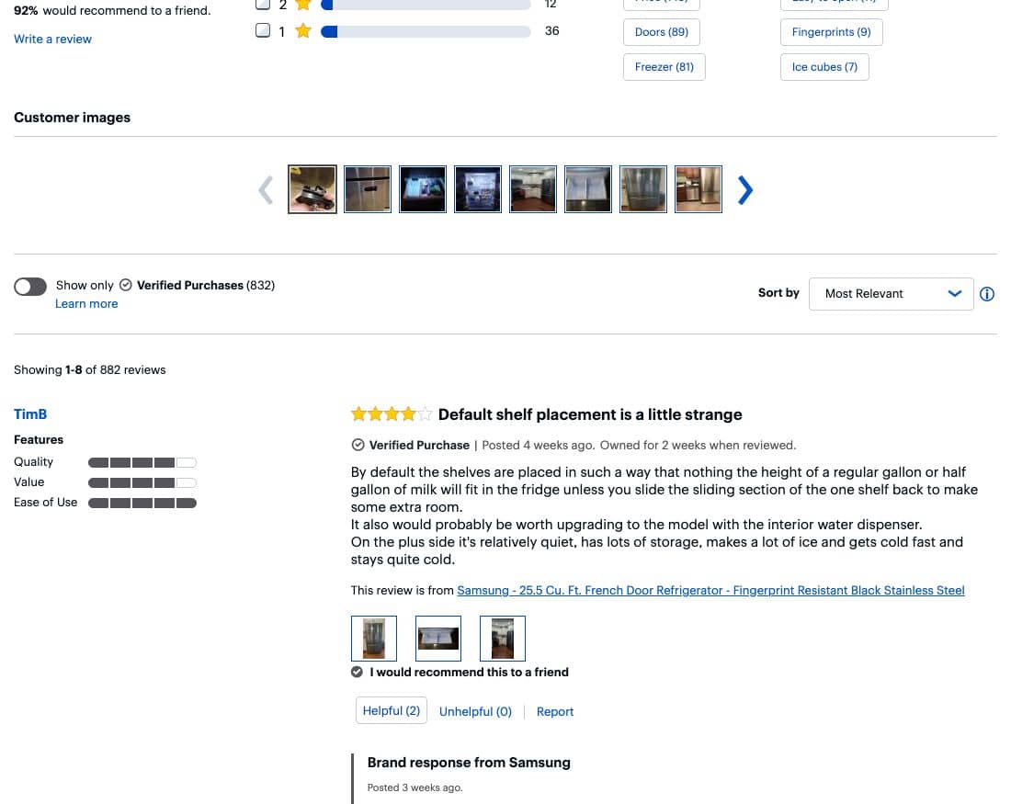Filter reviews by Doors (89) tag
This screenshot has width=1011, height=804.
pos(662,32)
